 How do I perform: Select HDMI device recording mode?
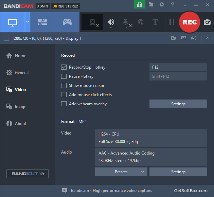(x=42, y=22)
